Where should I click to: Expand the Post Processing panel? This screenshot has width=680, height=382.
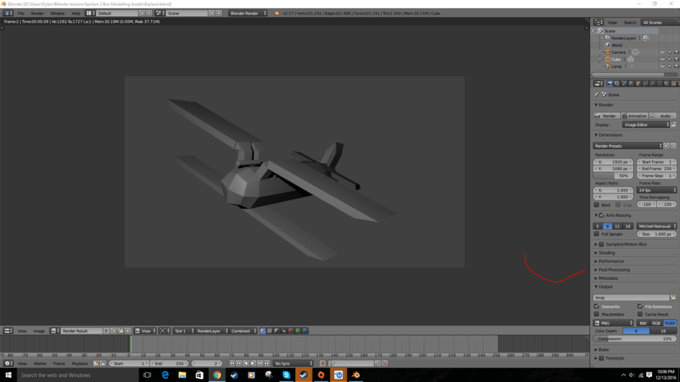click(x=614, y=270)
